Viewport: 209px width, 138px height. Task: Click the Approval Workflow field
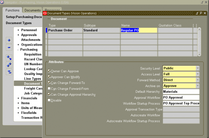pyautogui.click(x=181, y=98)
